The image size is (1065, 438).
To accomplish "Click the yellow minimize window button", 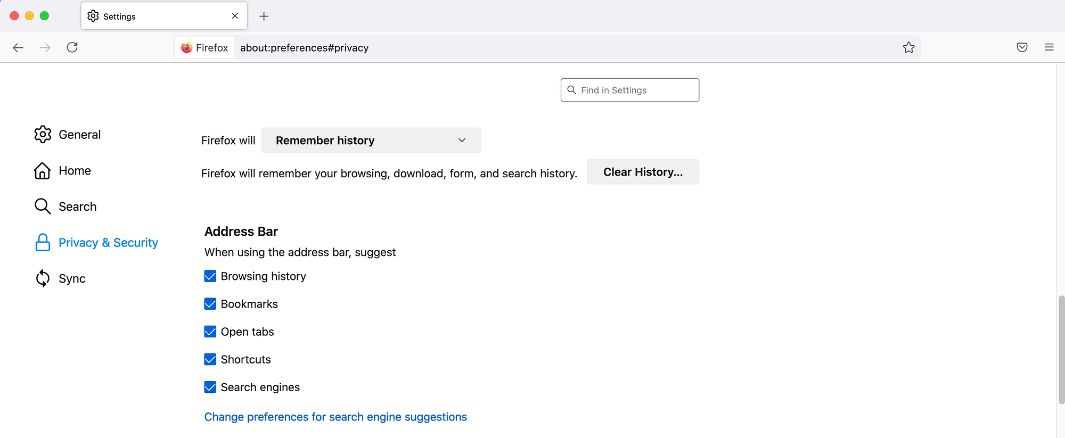I will [29, 16].
